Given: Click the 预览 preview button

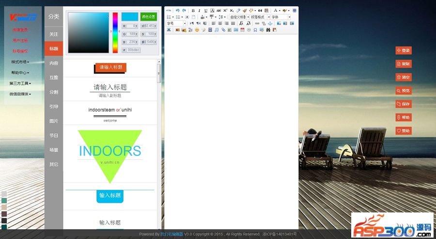Looking at the screenshot, I should tap(404, 91).
